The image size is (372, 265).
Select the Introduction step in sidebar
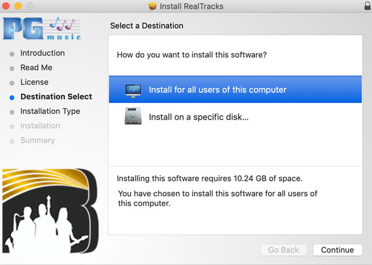tap(42, 53)
